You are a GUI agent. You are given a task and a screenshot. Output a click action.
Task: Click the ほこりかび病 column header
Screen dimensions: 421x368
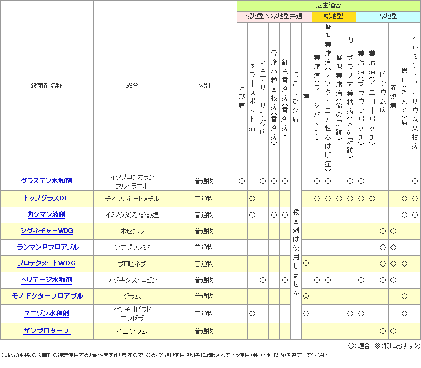coord(296,97)
